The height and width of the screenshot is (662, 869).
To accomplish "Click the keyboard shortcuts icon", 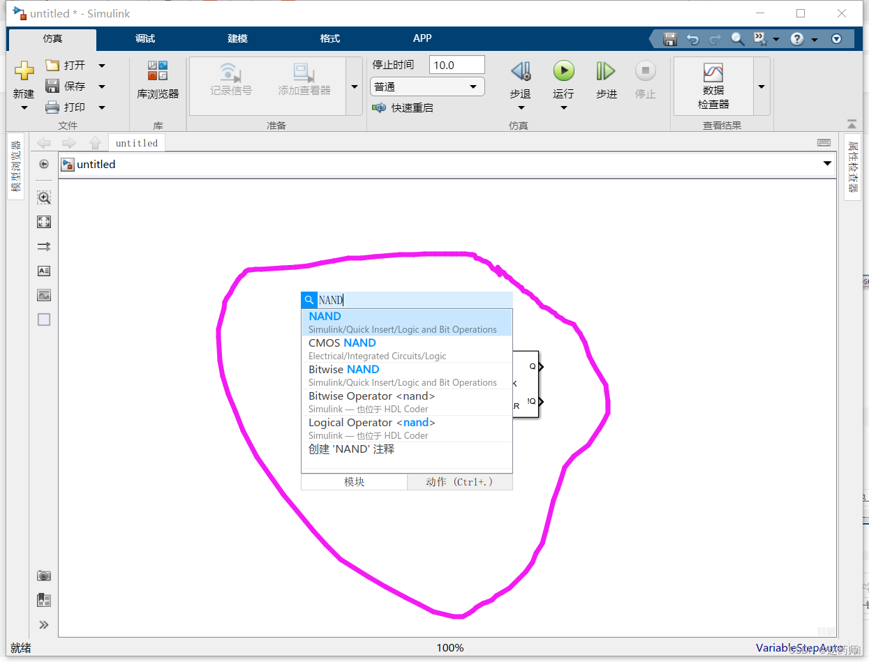I will pyautogui.click(x=824, y=142).
